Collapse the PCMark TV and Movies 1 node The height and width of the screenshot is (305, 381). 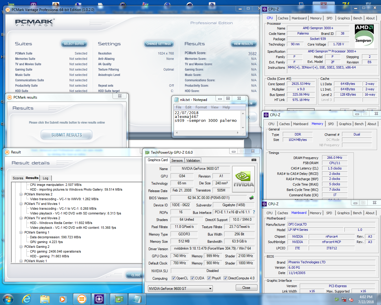click(21, 204)
